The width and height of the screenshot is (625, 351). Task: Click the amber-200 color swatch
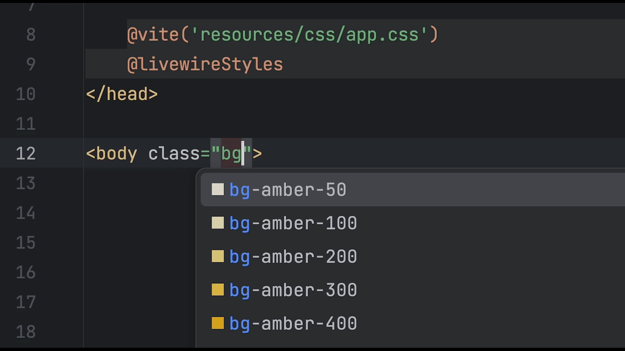pos(217,256)
